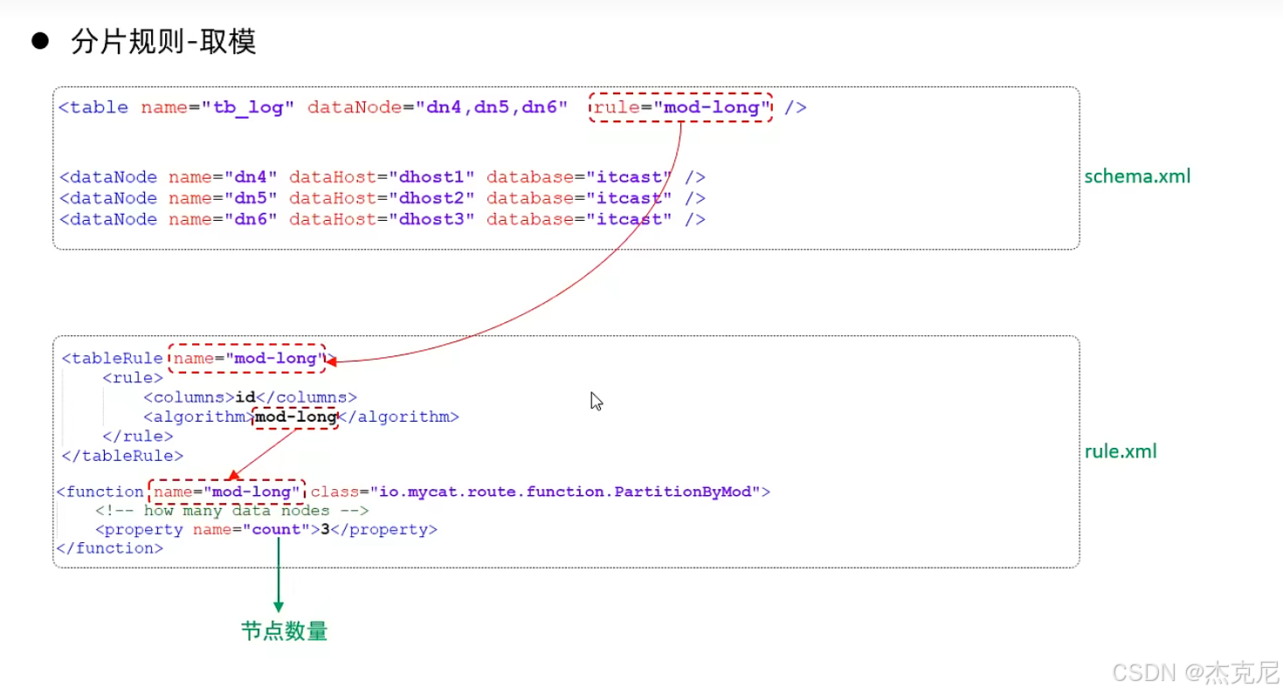Viewport: 1283px width, 695px height.
Task: Click "mod-long" inside the algorithm tag
Action: coord(295,417)
